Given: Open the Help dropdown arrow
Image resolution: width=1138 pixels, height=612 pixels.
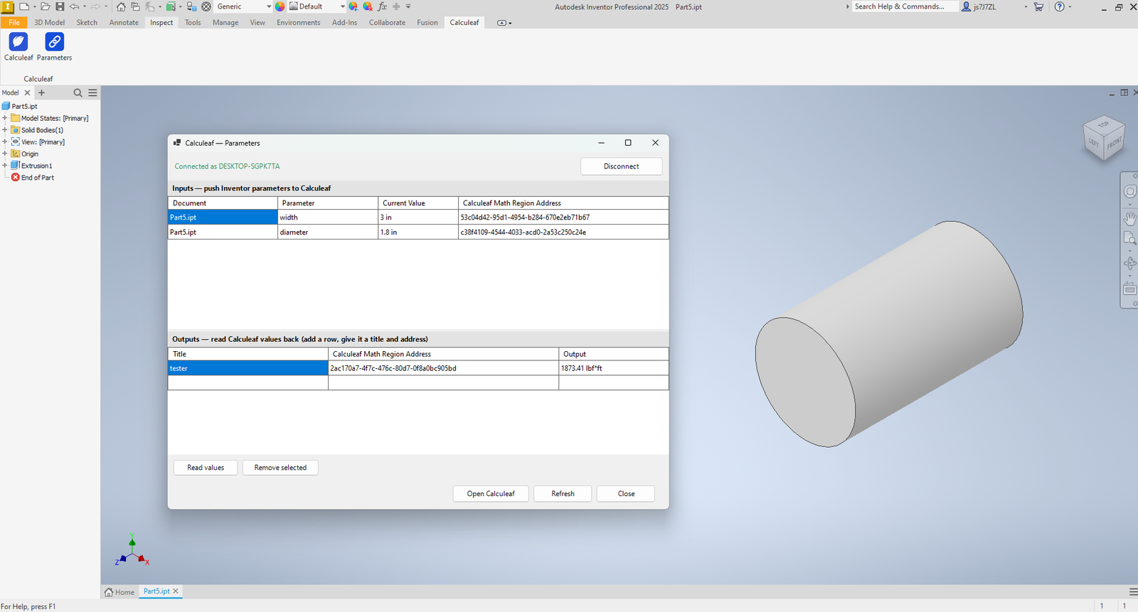Looking at the screenshot, I should [x=1070, y=6].
